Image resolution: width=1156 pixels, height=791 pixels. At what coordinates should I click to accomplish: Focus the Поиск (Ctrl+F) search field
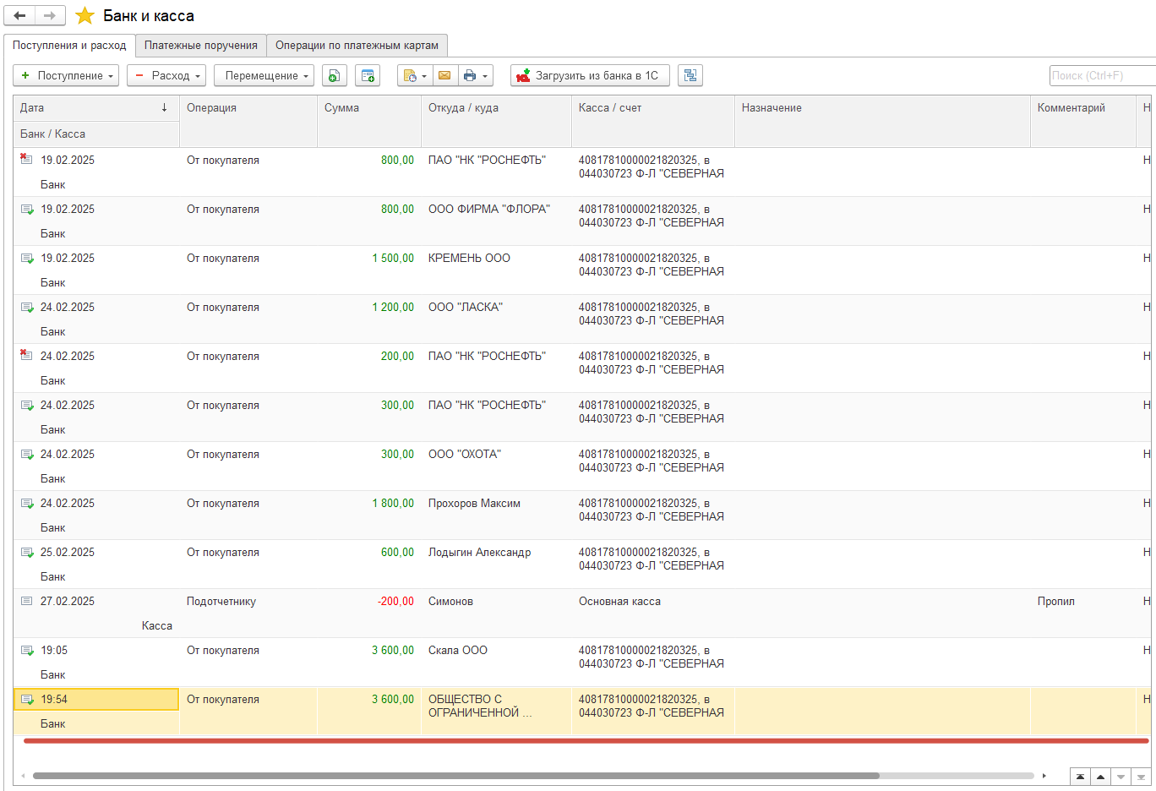[1102, 75]
